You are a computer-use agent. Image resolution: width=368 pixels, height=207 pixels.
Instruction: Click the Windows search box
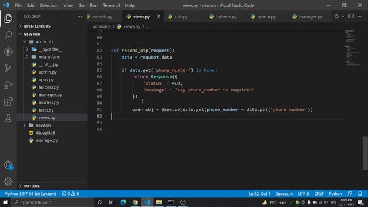(x=53, y=202)
